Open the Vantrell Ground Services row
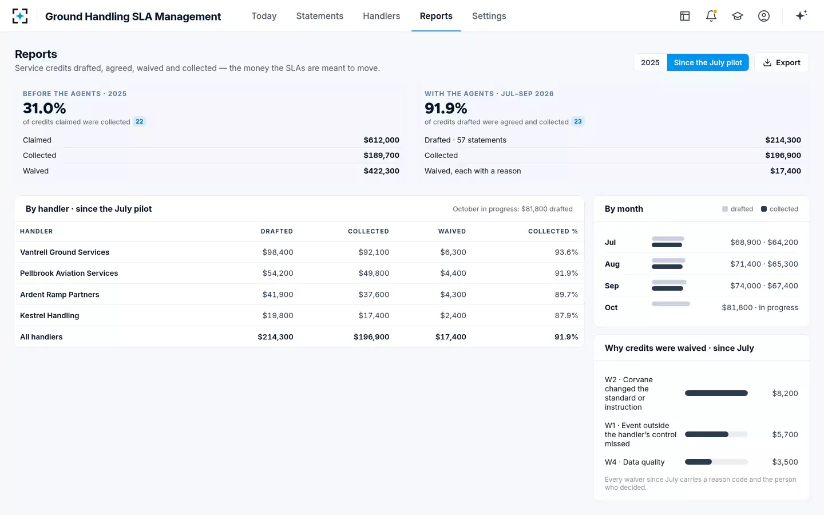This screenshot has width=824, height=515. pos(299,252)
